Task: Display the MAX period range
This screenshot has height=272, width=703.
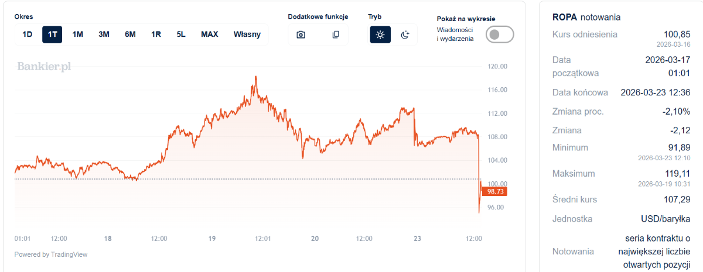Action: coord(209,35)
